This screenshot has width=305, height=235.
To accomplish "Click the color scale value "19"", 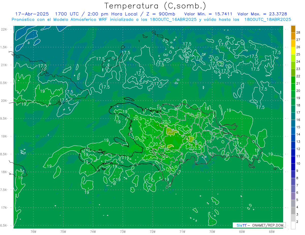I will (298, 98).
